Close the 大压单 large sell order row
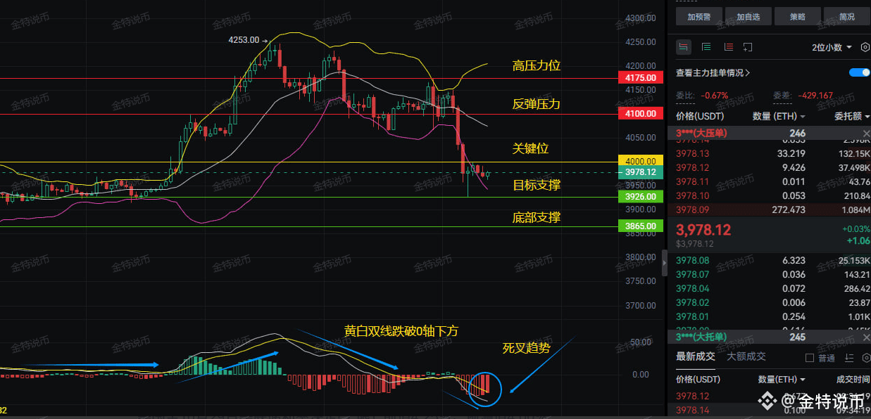Image resolution: width=871 pixels, height=419 pixels. point(866,134)
